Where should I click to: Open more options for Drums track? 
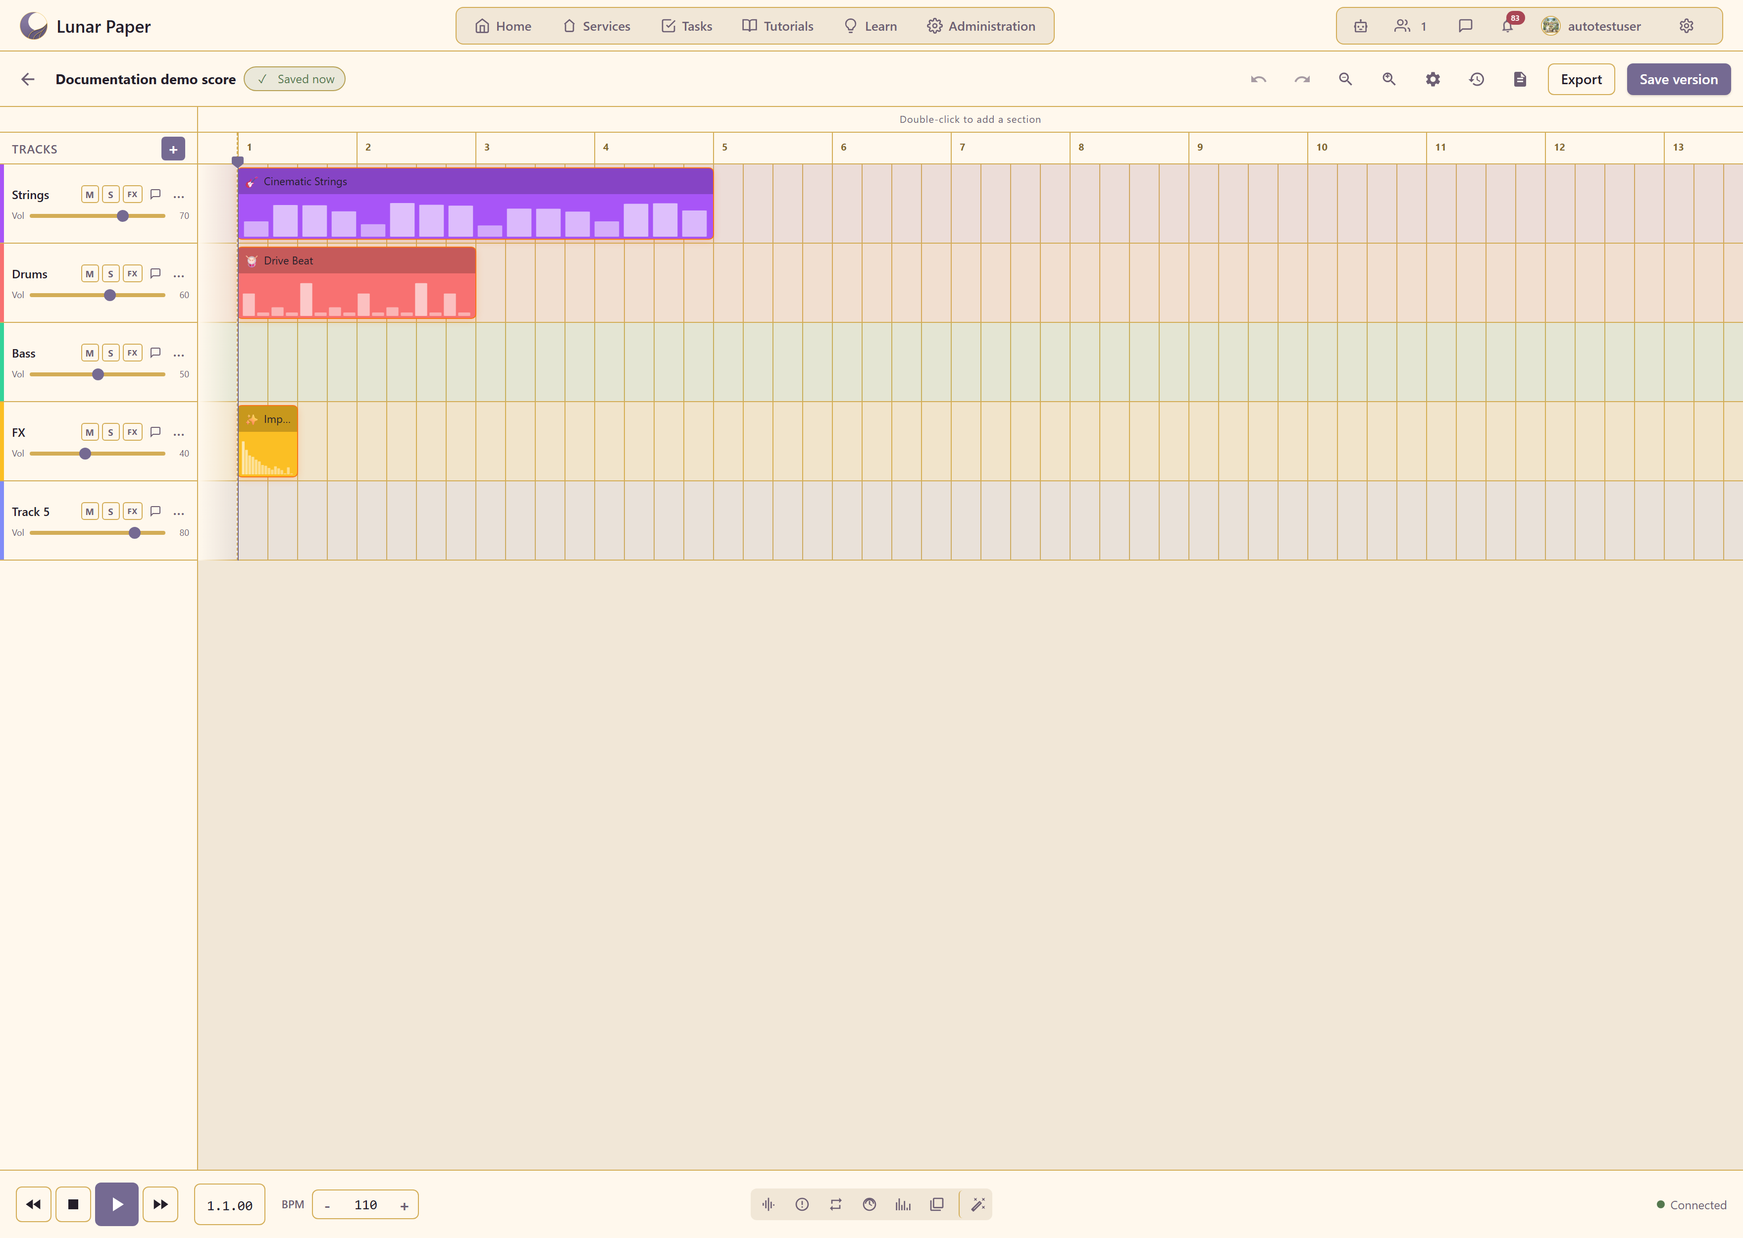[x=179, y=275]
